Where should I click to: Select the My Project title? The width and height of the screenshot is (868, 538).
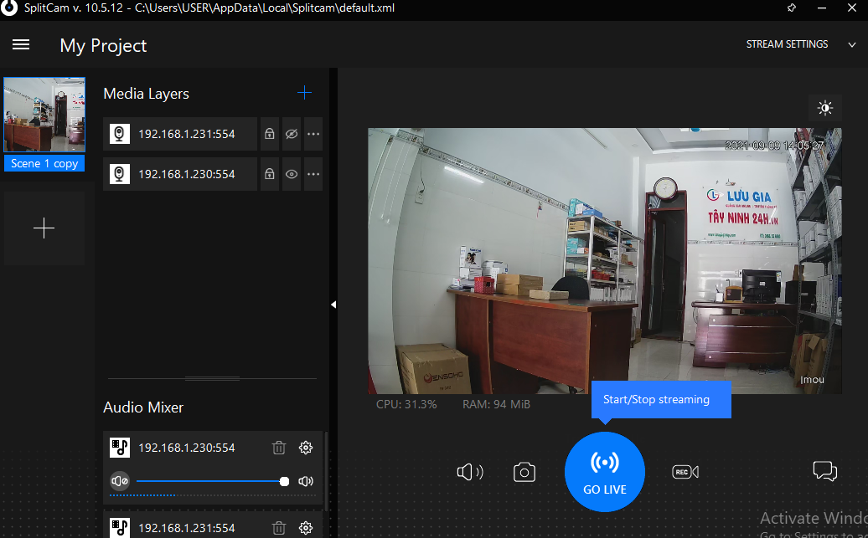point(103,45)
